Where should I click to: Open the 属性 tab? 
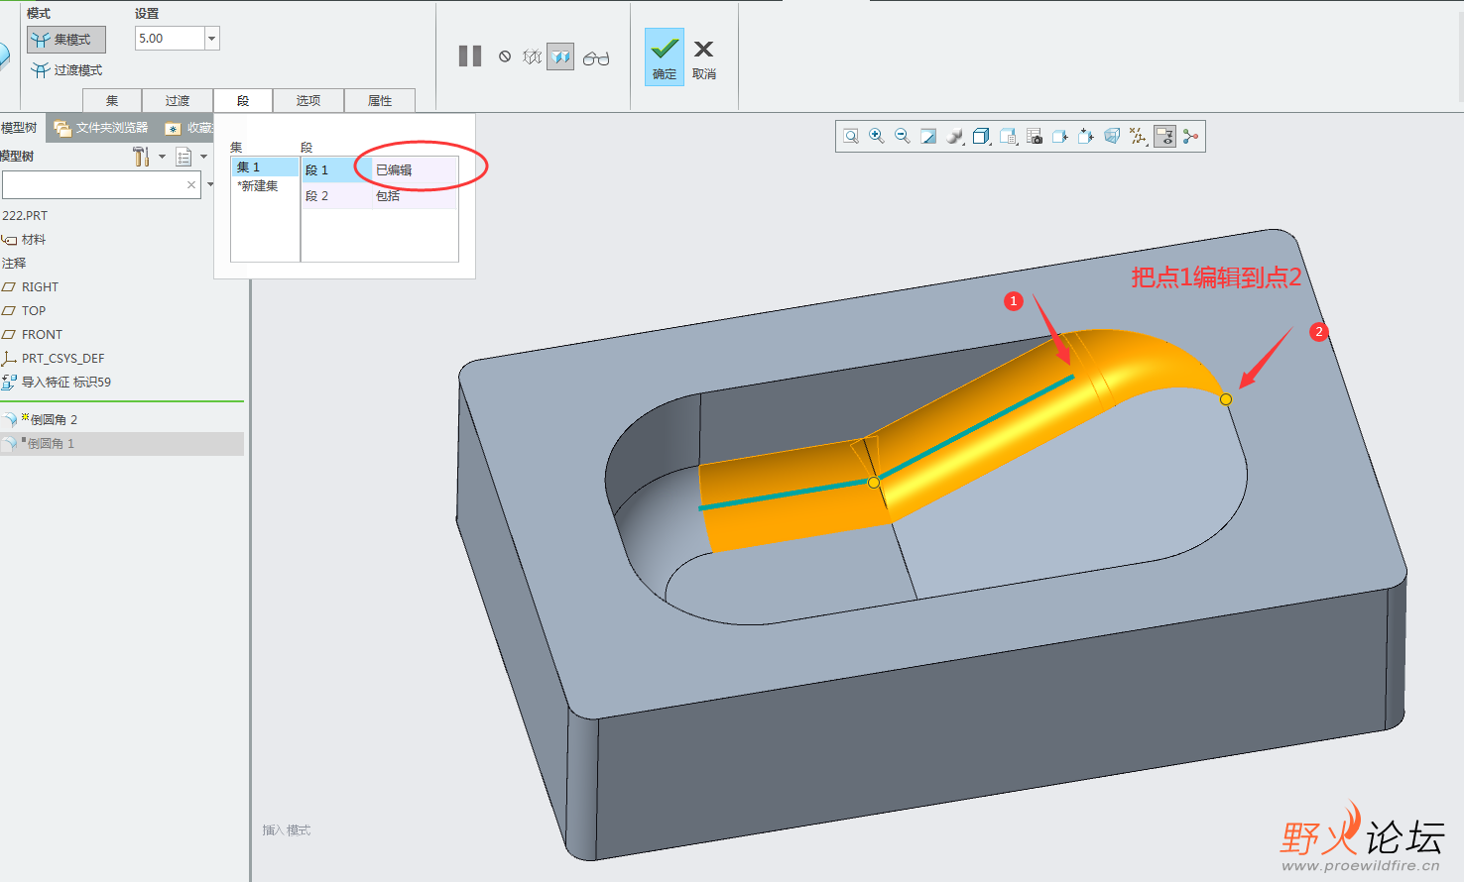[x=380, y=100]
